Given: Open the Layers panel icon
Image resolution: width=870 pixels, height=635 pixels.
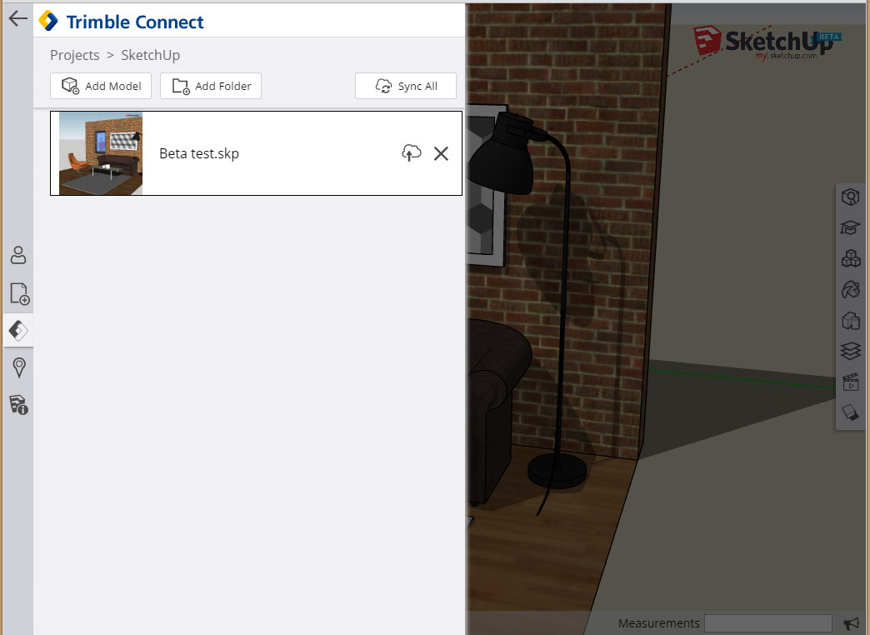Looking at the screenshot, I should 851,351.
